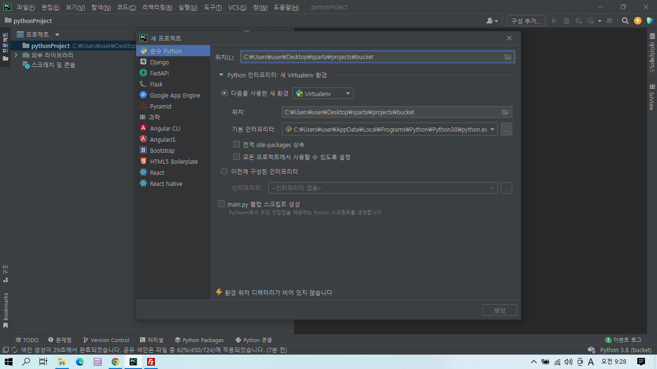
Task: Switch to the 터미널 tool window tab
Action: pos(152,340)
